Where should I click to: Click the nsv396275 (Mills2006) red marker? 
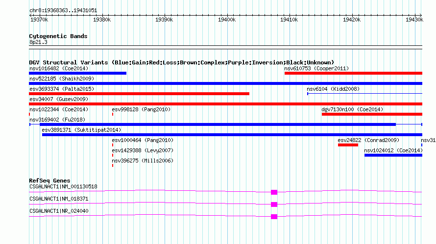113,165
